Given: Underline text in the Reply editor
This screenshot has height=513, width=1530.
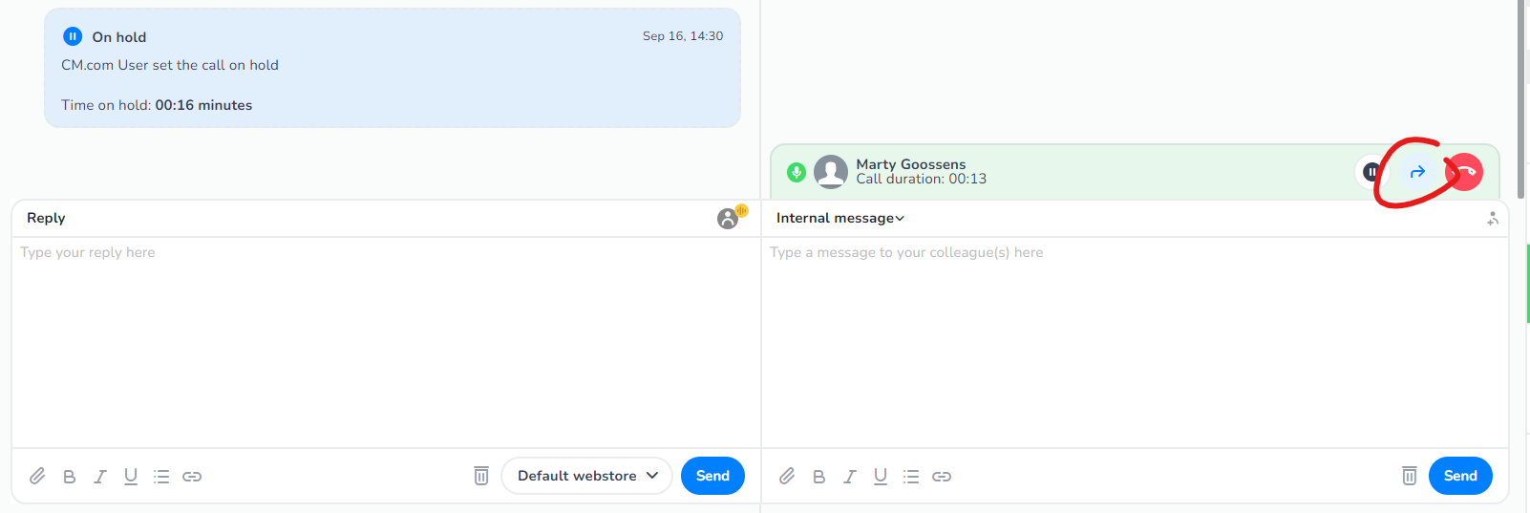Looking at the screenshot, I should (x=131, y=476).
